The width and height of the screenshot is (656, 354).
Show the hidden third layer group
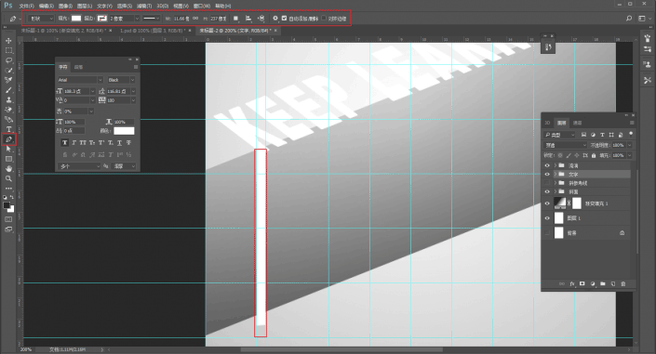pos(547,183)
